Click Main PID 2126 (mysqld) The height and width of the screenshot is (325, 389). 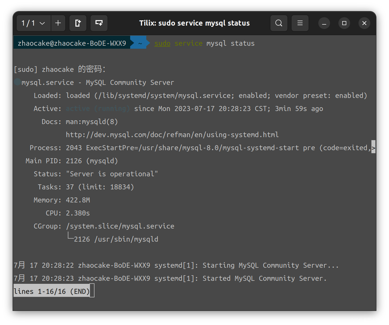point(72,161)
